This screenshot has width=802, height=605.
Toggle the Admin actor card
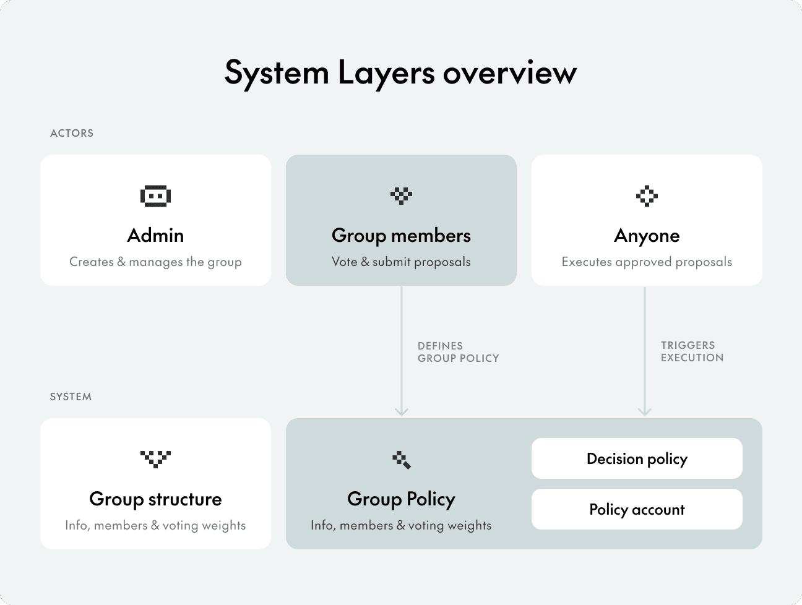pyautogui.click(x=155, y=220)
